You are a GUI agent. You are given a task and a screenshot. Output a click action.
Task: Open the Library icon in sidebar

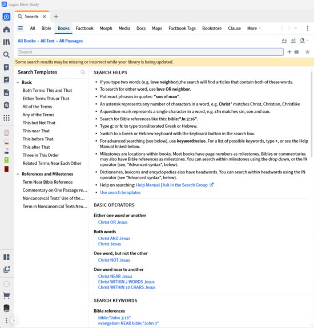[x=6, y=42]
